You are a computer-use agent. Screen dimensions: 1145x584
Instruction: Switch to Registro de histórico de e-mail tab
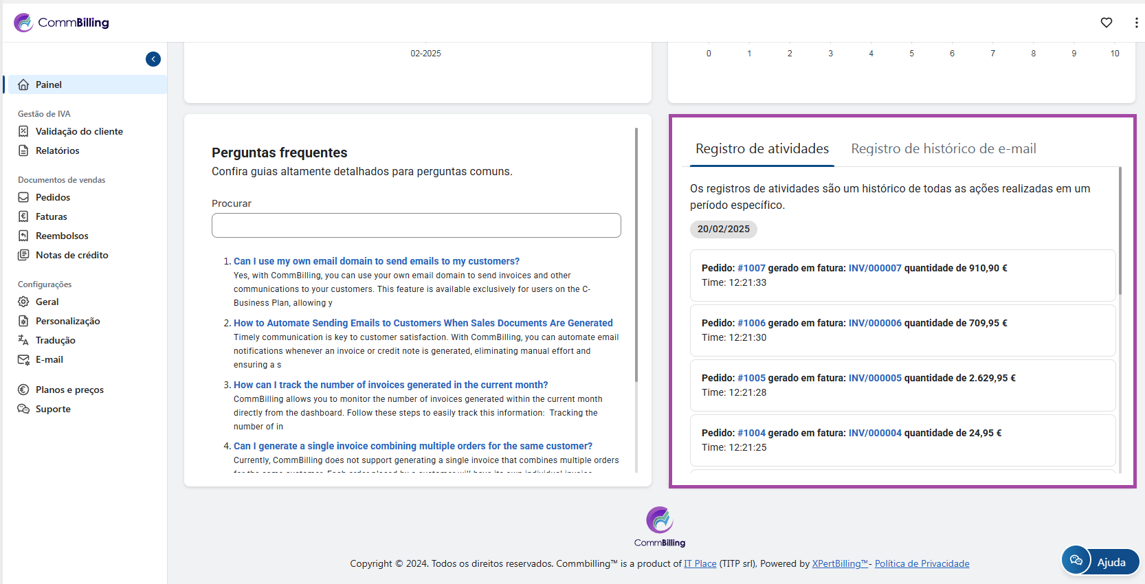click(943, 149)
